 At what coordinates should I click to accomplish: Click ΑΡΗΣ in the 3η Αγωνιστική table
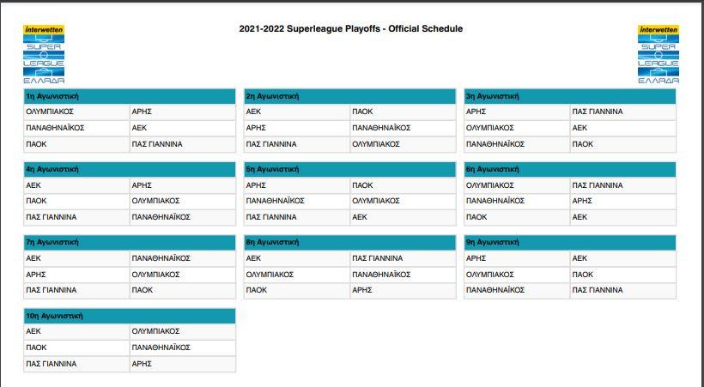click(476, 112)
